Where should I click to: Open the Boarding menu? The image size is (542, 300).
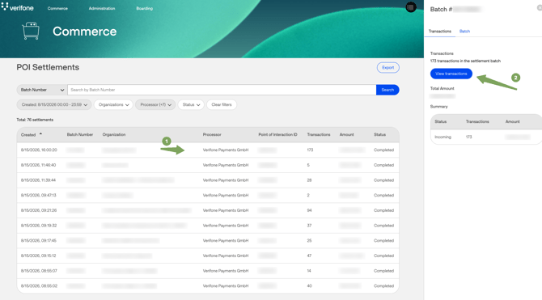click(x=145, y=8)
